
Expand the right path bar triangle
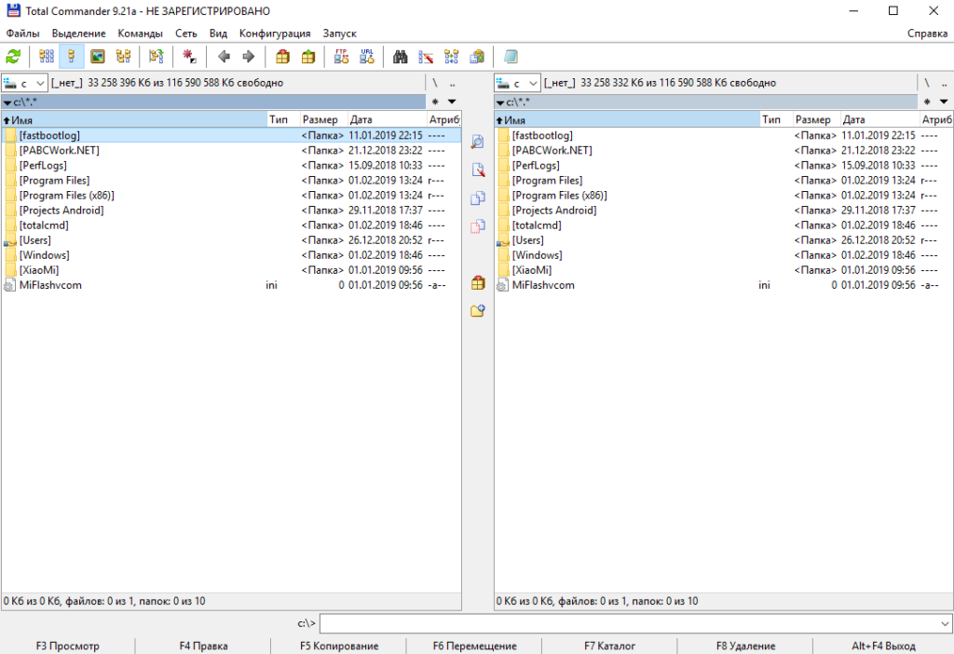pos(500,102)
